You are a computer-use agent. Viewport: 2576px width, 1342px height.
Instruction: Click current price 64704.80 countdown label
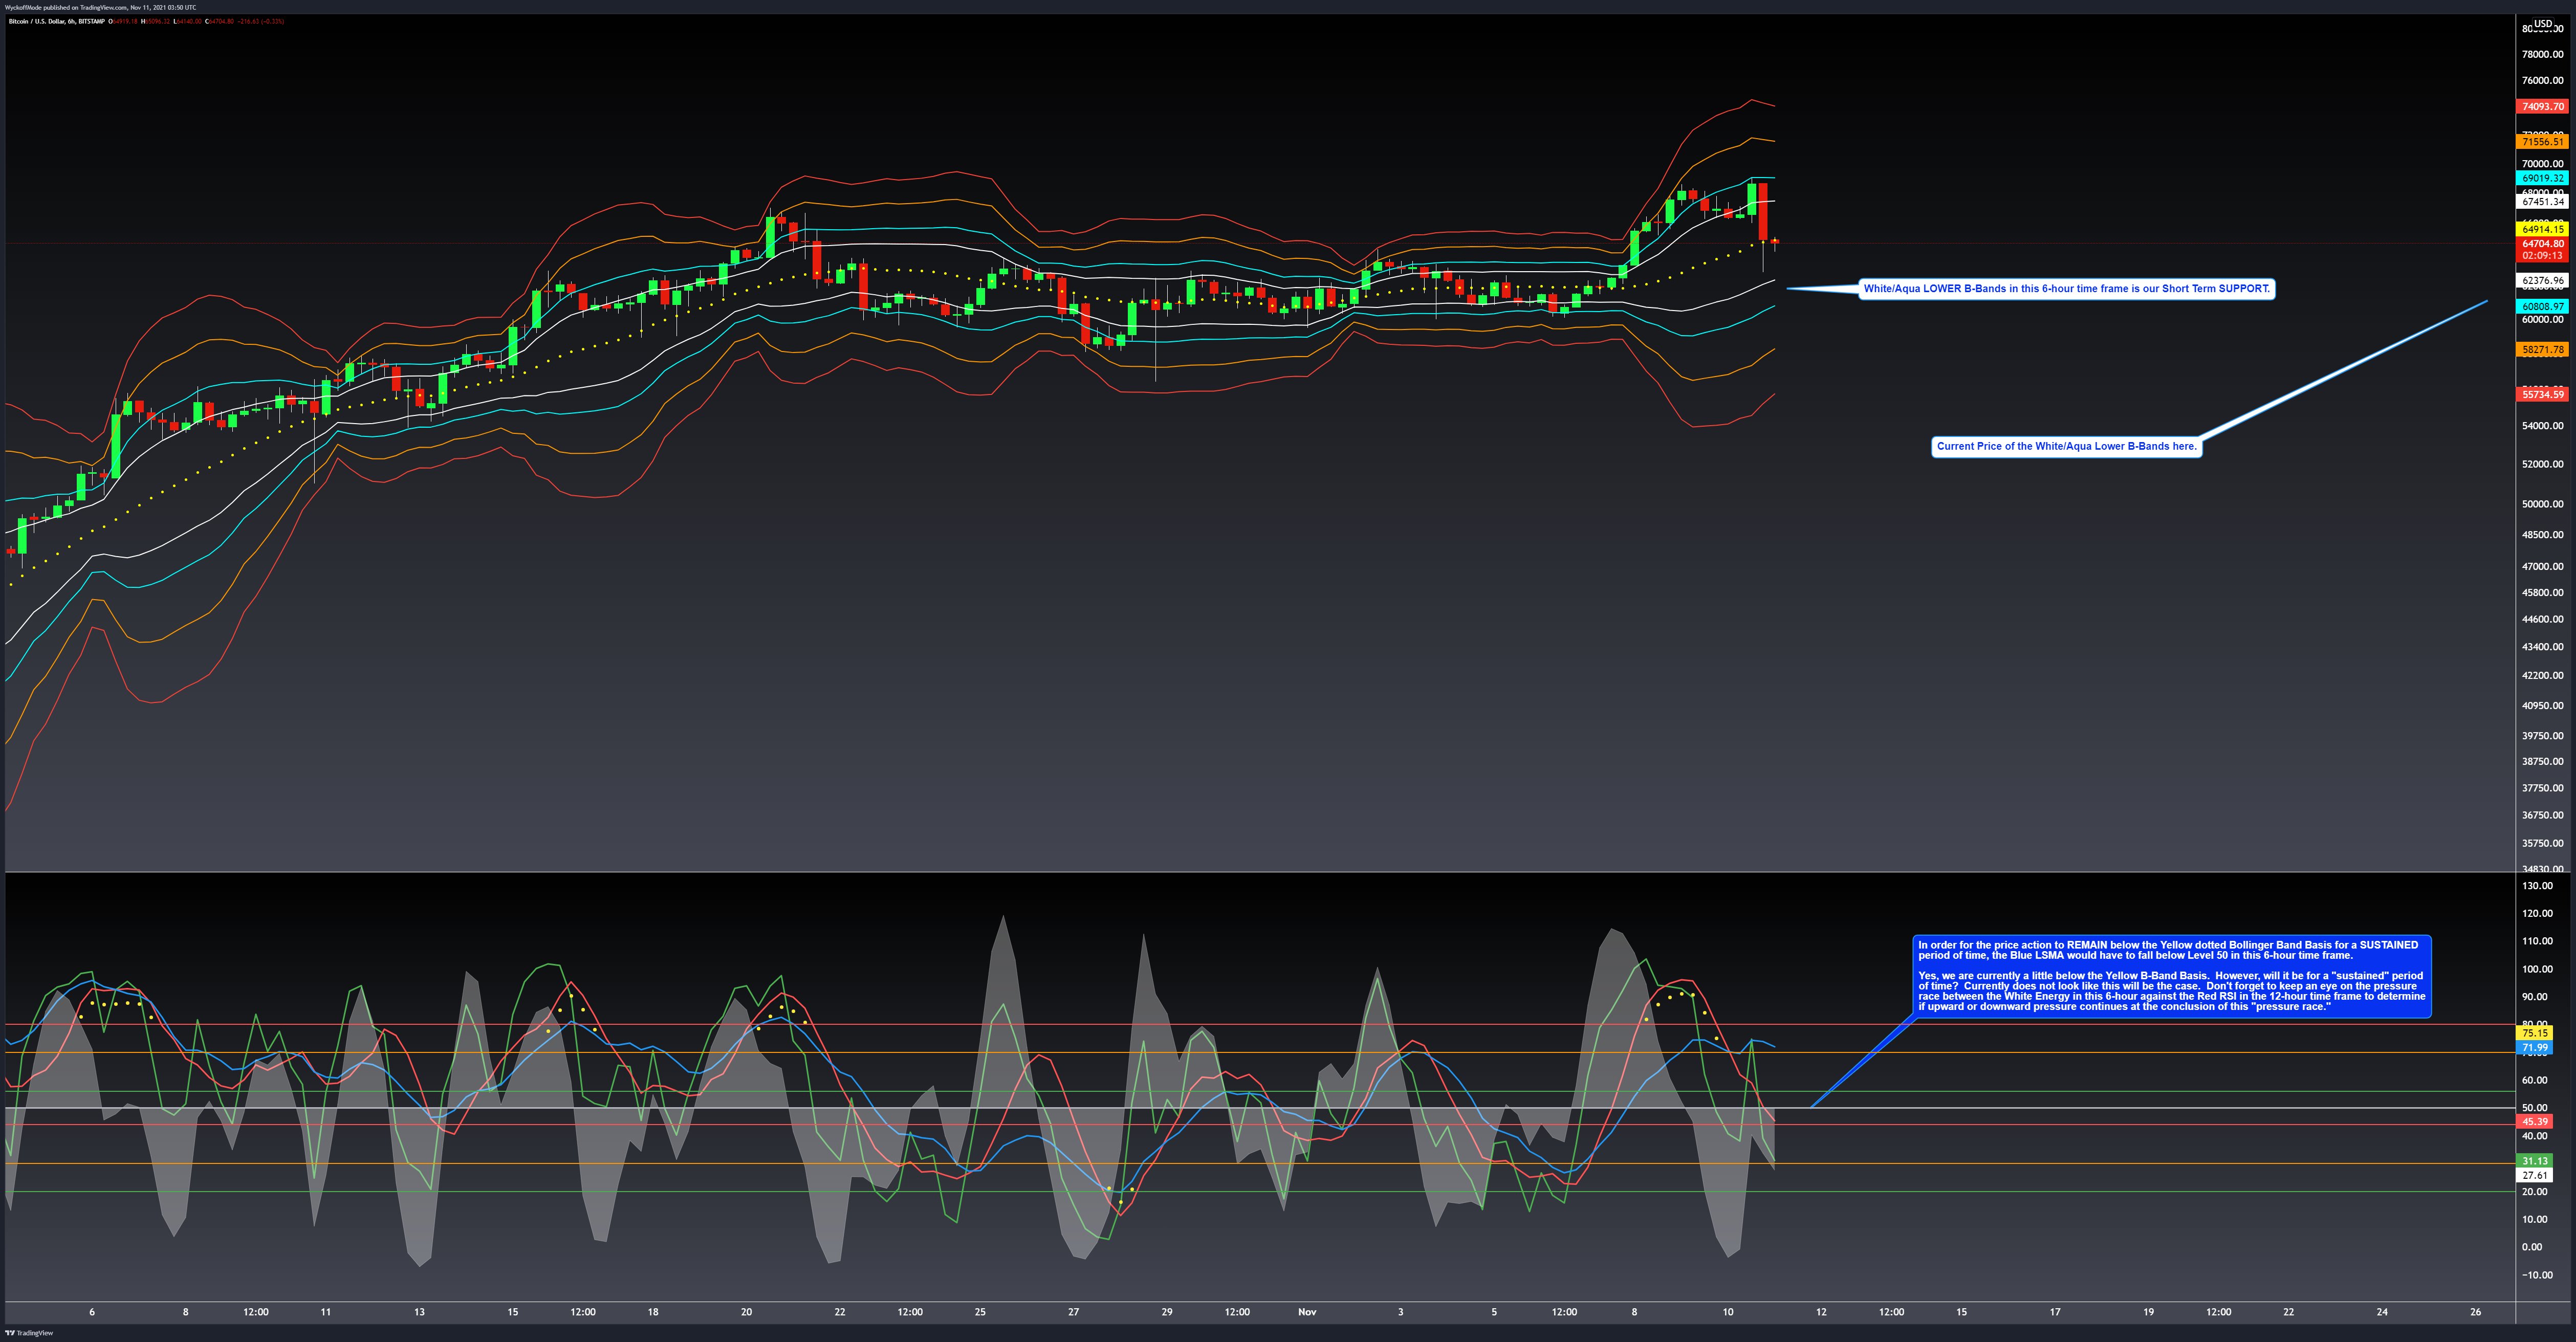click(x=2542, y=249)
